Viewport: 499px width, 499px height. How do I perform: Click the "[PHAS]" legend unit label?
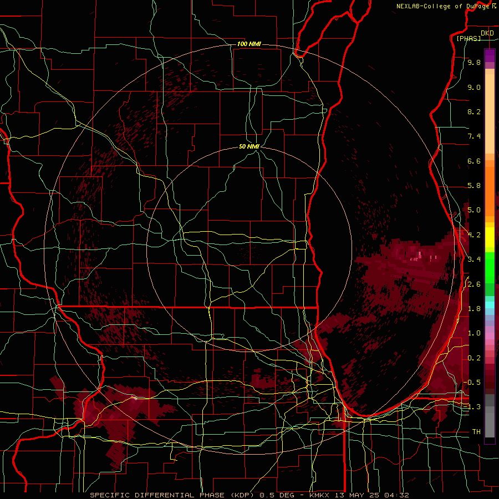[469, 38]
